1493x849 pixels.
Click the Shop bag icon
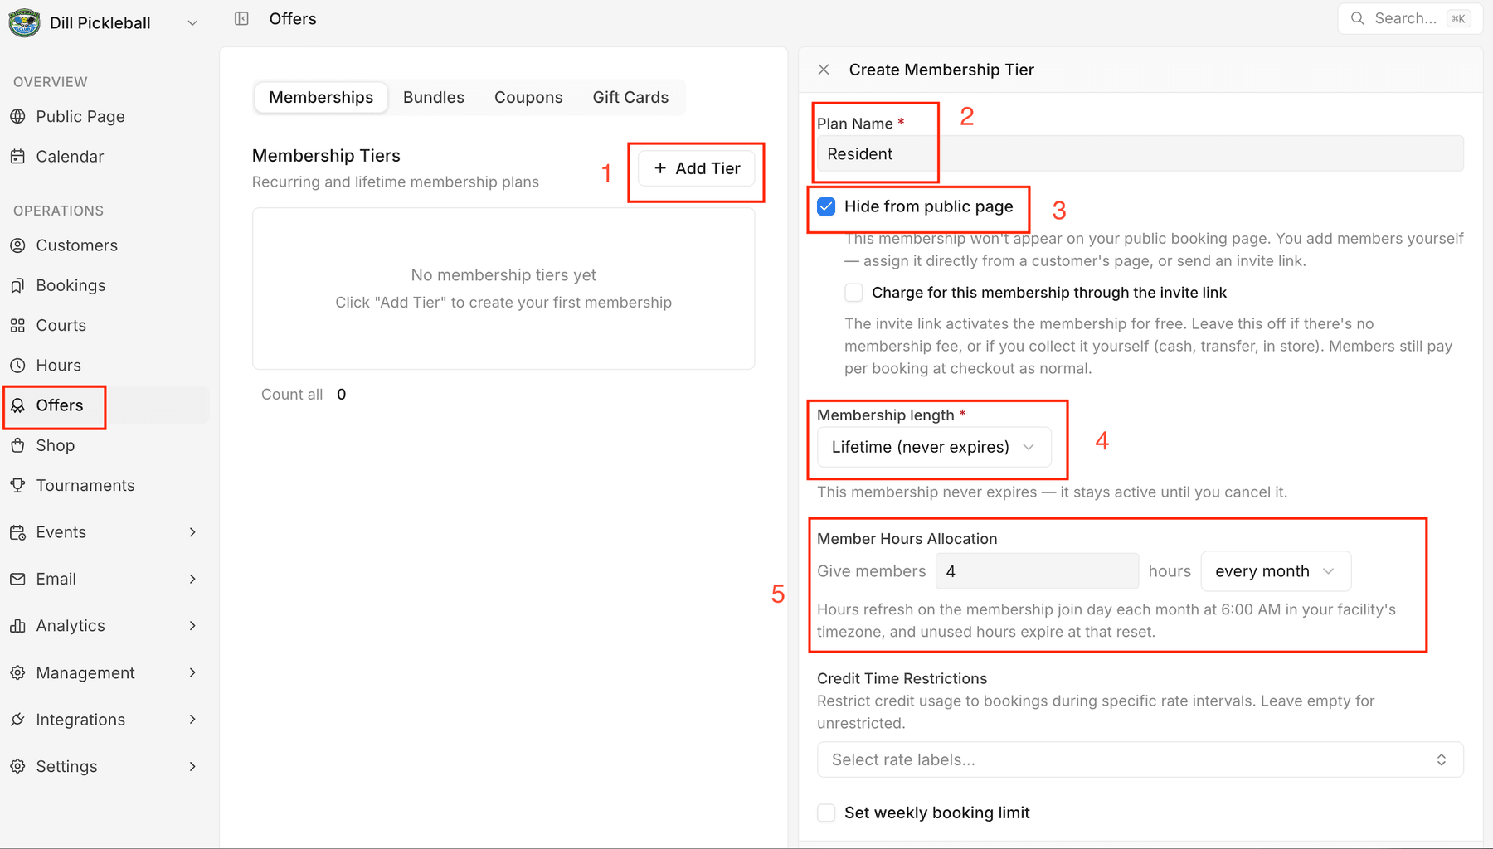17,445
